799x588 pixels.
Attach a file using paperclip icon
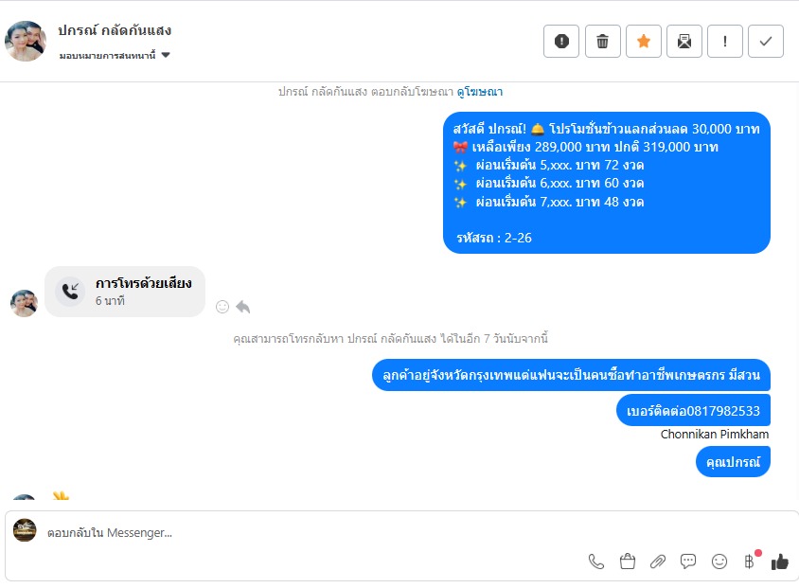click(x=658, y=561)
